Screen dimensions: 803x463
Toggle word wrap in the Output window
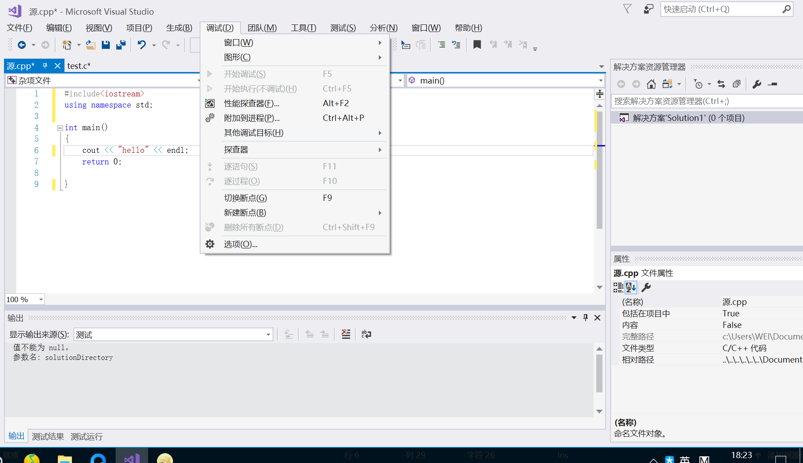click(x=366, y=334)
